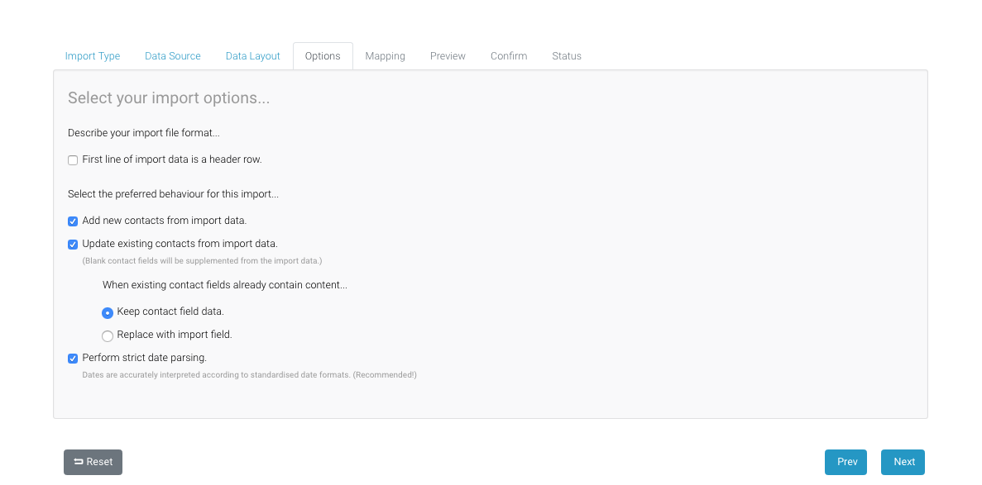Screen dimensions: 982x485
Task: Click the 'First line of import data' label
Action: pos(172,159)
